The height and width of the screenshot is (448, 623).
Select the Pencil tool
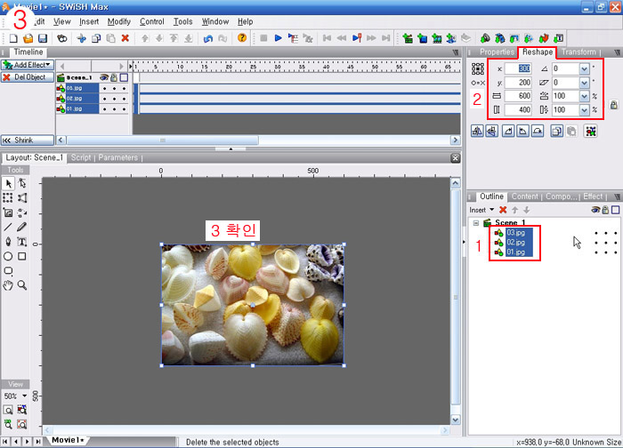(x=22, y=227)
